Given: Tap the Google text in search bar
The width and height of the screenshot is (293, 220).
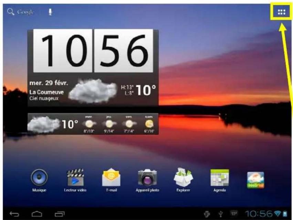Looking at the screenshot, I should coord(25,12).
